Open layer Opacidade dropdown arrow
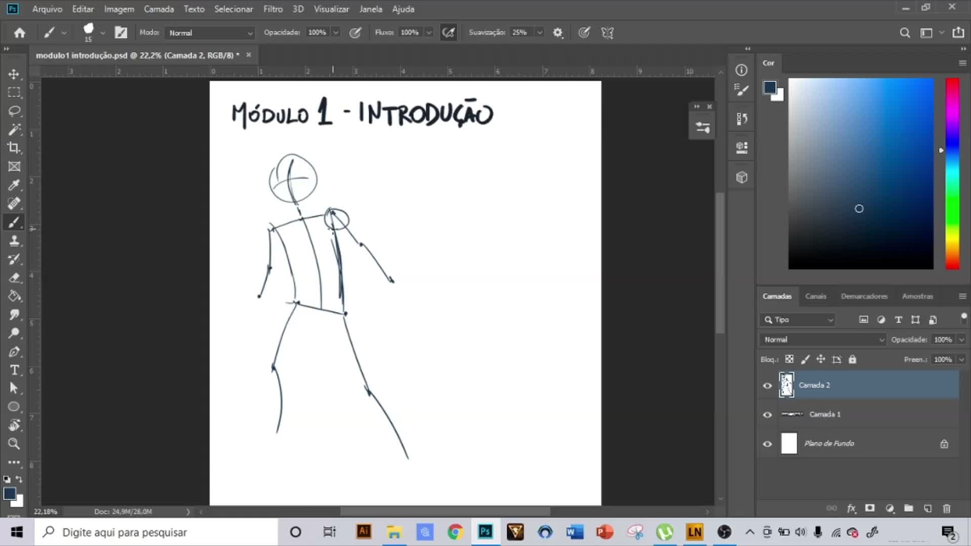The height and width of the screenshot is (546, 971). coord(961,340)
